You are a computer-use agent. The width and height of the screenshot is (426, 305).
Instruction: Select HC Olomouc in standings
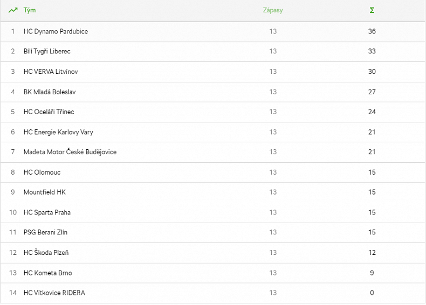pyautogui.click(x=42, y=172)
